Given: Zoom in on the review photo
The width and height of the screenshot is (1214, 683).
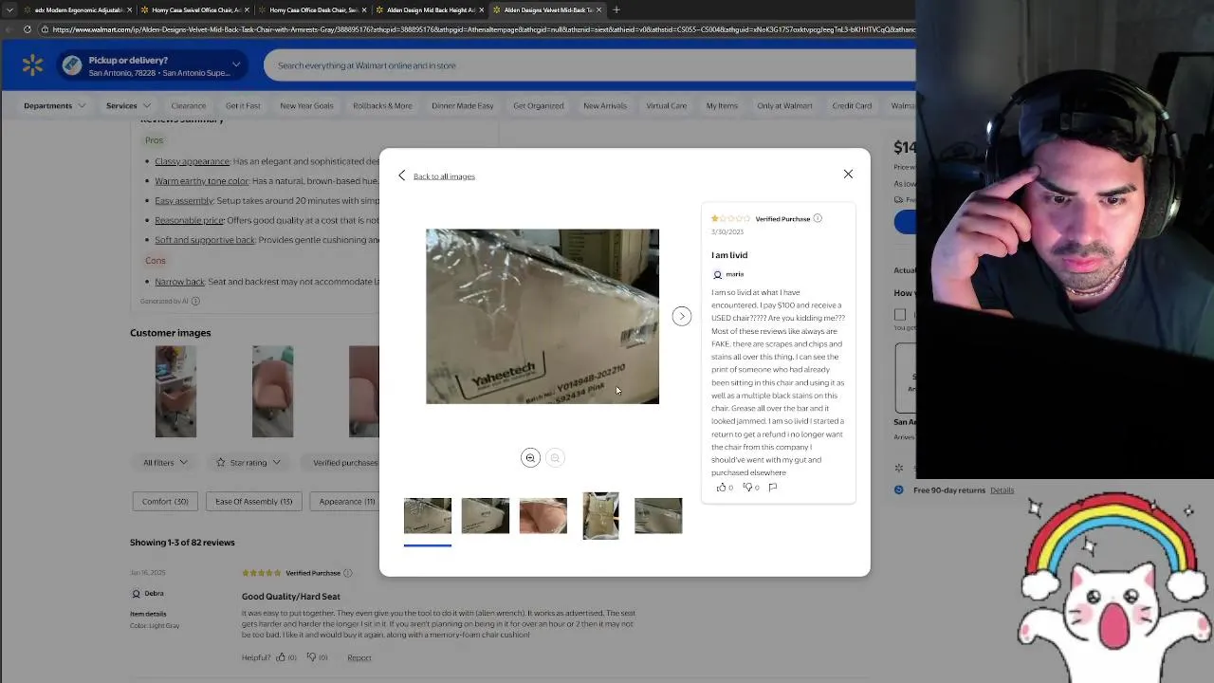Looking at the screenshot, I should coord(530,458).
